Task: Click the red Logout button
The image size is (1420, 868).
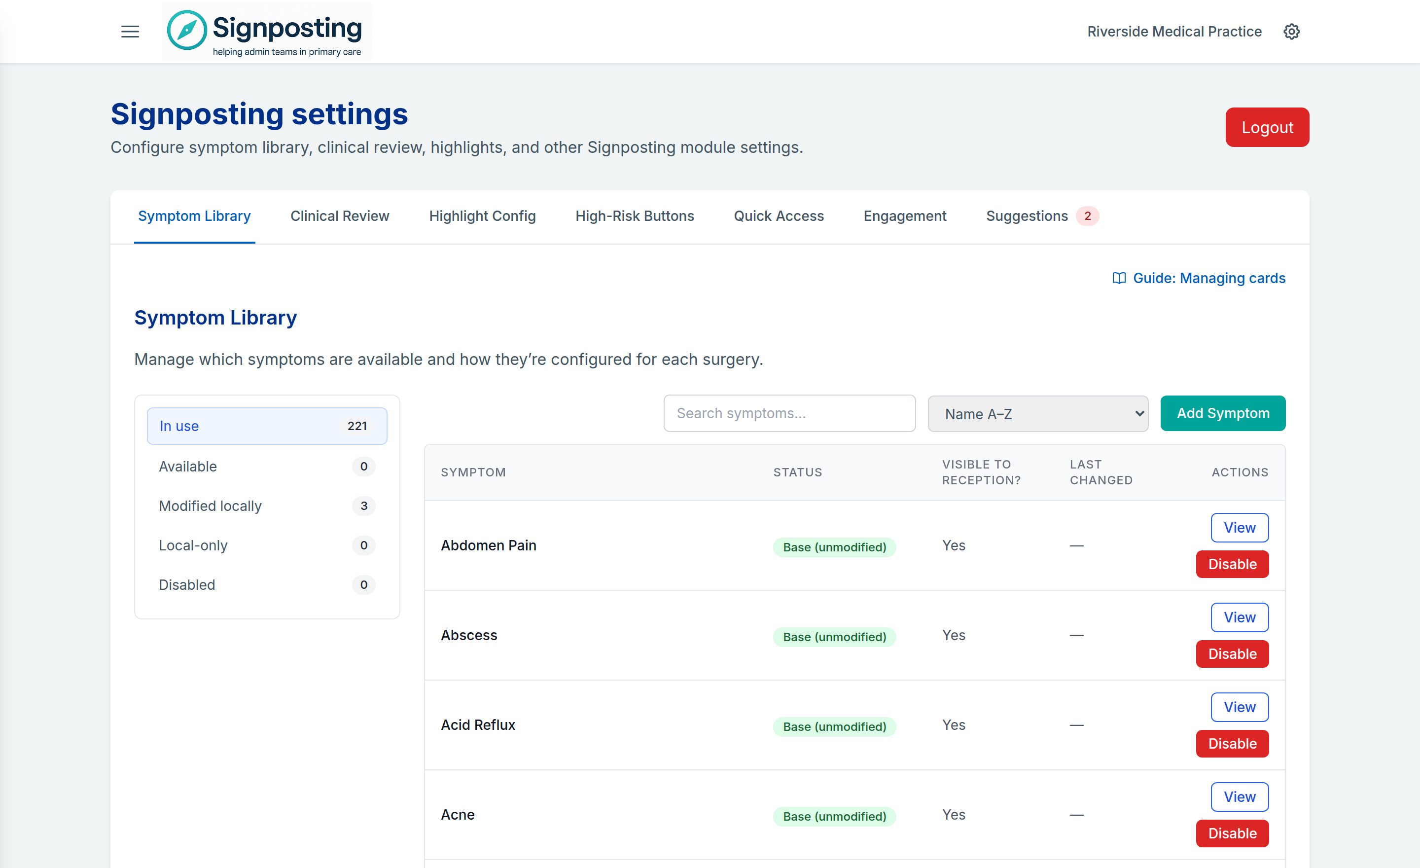Action: coord(1267,127)
